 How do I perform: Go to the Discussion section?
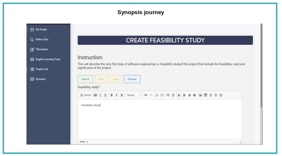tap(42, 49)
